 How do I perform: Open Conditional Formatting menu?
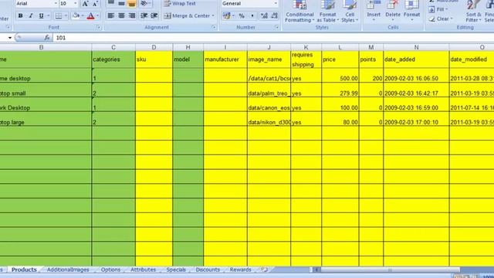299,12
